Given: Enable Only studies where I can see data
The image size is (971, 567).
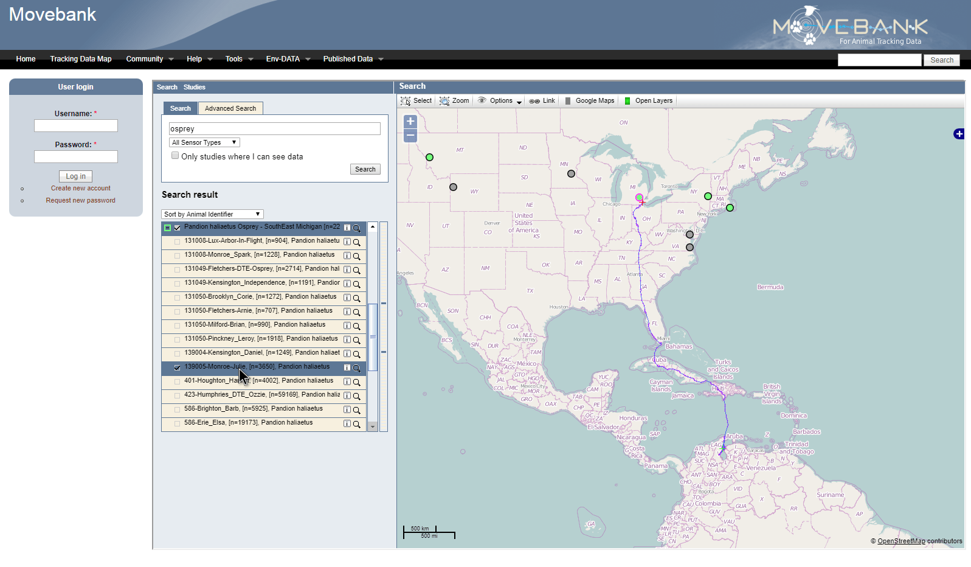Looking at the screenshot, I should (175, 156).
